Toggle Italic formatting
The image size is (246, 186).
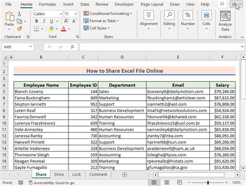(x=44, y=21)
